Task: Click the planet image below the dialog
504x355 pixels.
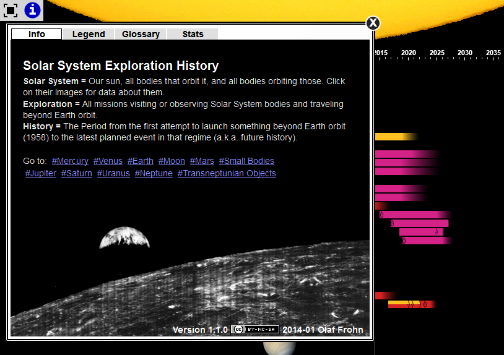Action: tap(279, 349)
